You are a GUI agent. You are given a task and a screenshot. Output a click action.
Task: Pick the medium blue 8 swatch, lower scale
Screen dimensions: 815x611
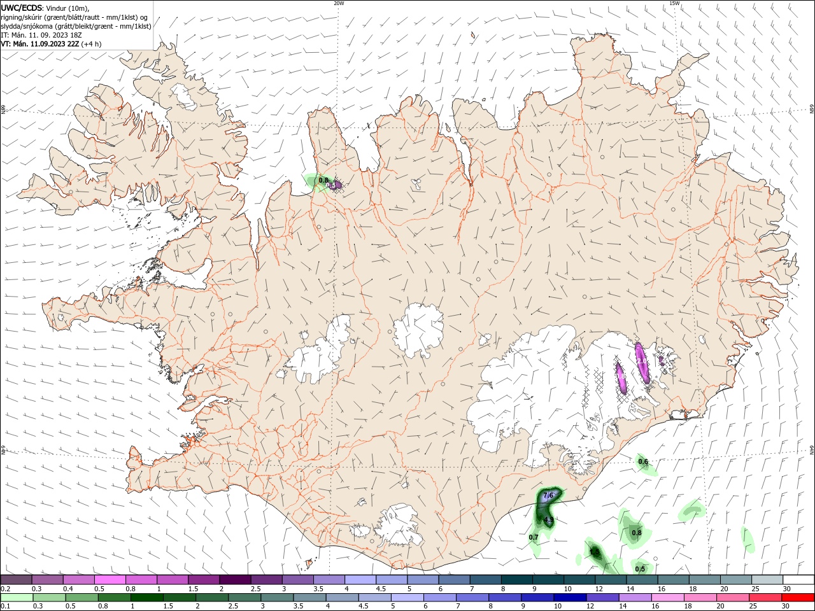tap(504, 598)
